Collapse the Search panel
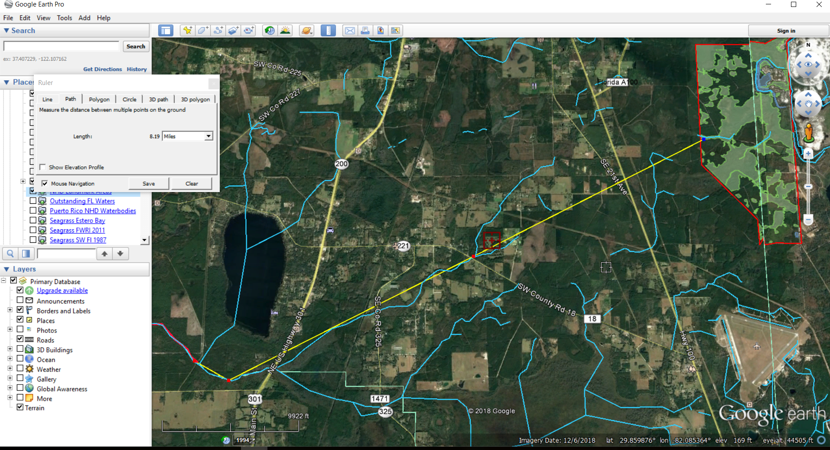The height and width of the screenshot is (450, 830). [x=7, y=31]
